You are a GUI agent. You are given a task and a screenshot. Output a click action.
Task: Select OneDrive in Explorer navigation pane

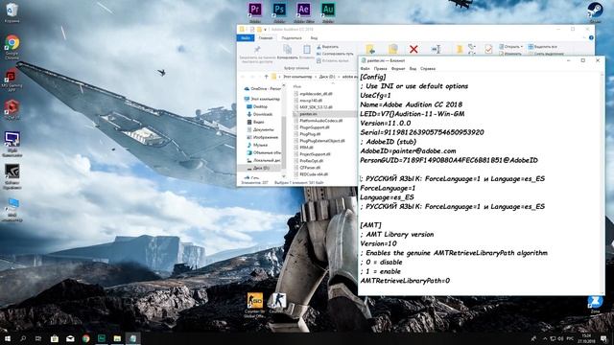coord(262,89)
